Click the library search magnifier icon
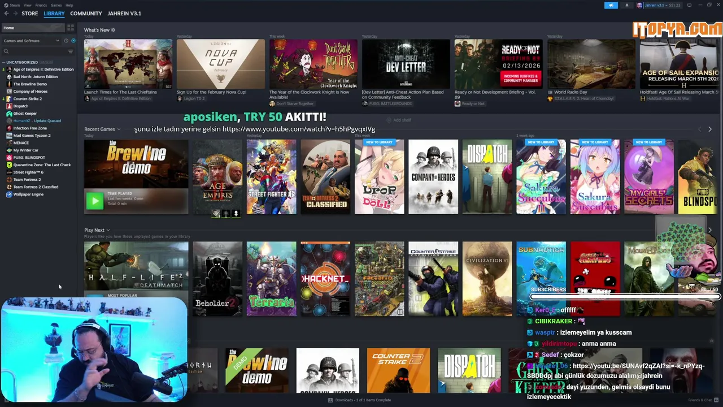The image size is (723, 407). pyautogui.click(x=6, y=51)
